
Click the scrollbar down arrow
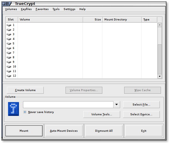160,76
